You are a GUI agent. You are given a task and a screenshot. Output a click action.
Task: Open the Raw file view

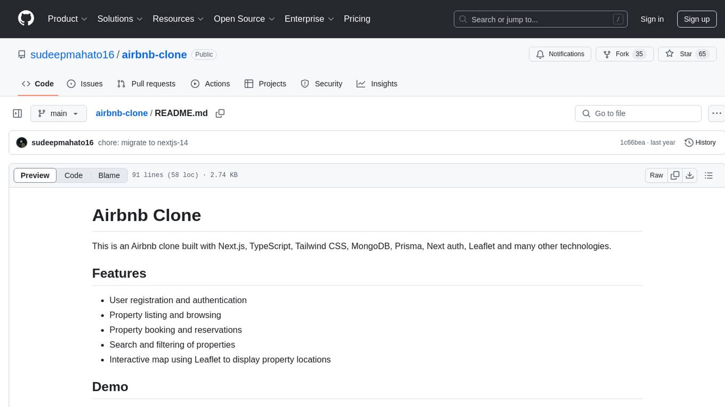pos(656,175)
